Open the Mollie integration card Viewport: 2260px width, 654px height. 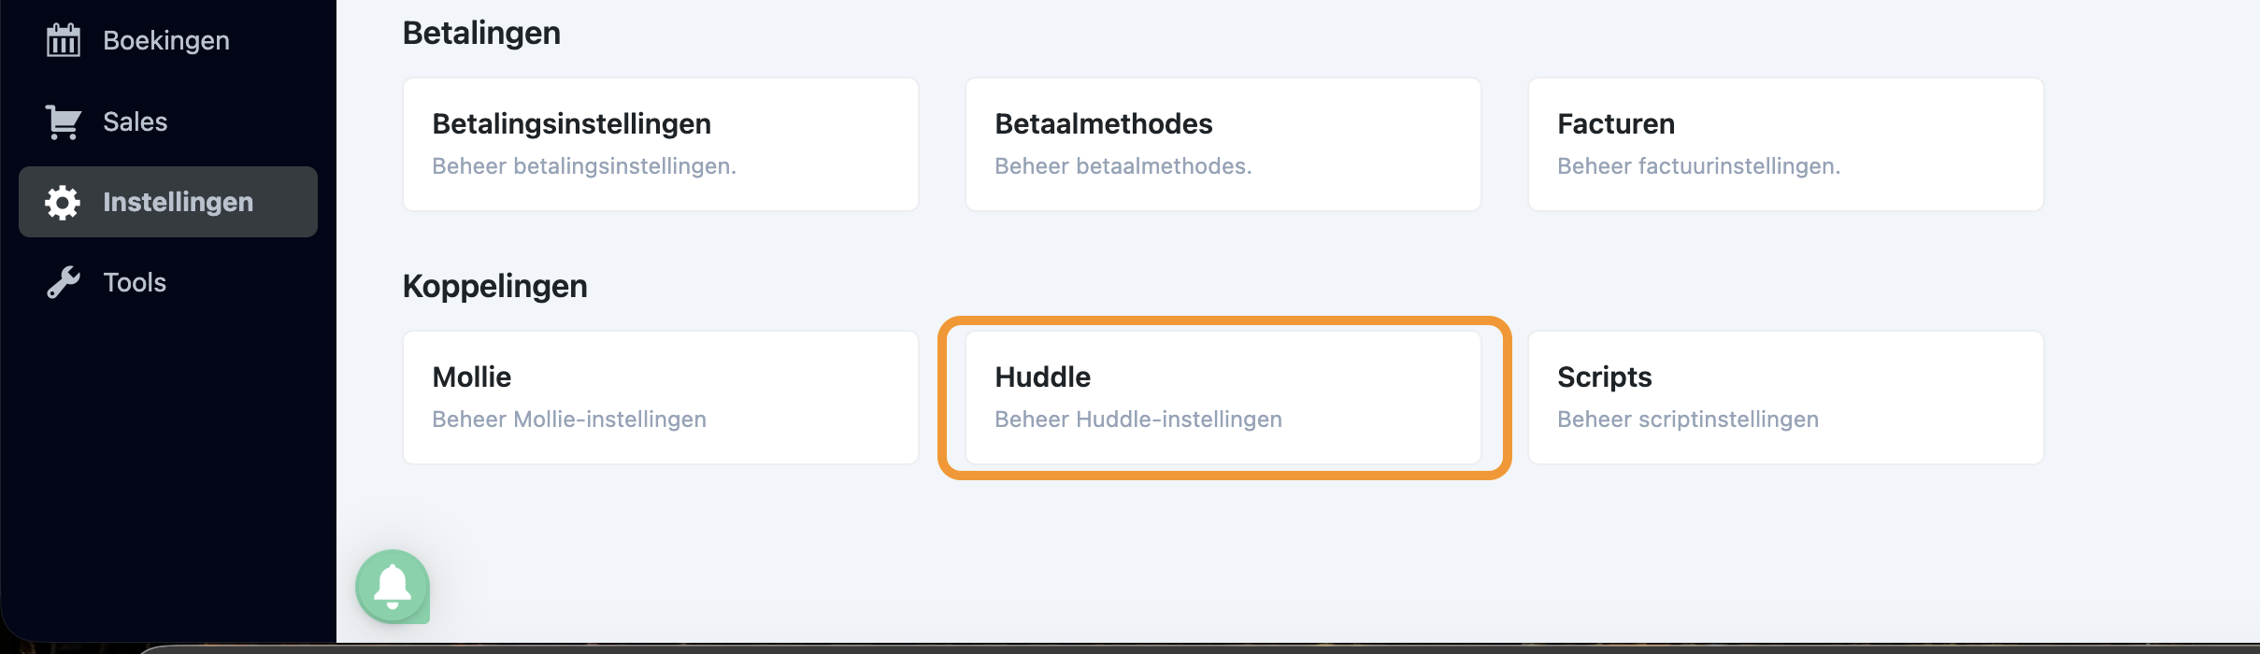click(x=660, y=397)
